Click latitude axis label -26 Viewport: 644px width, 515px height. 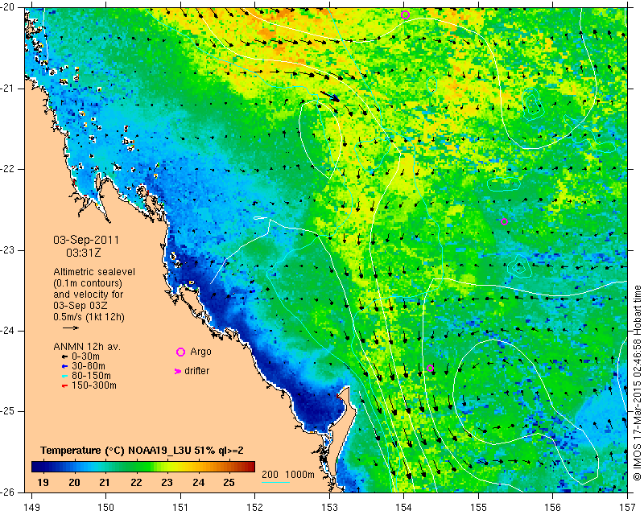pos(8,492)
